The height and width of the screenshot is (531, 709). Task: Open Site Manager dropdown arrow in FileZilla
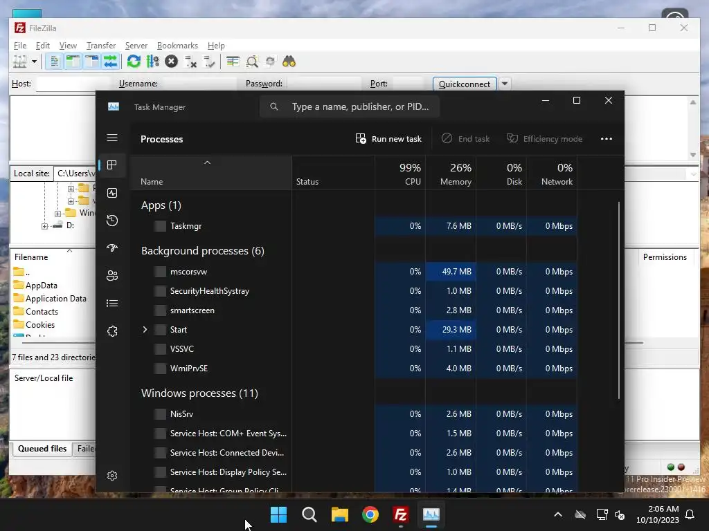click(x=34, y=62)
